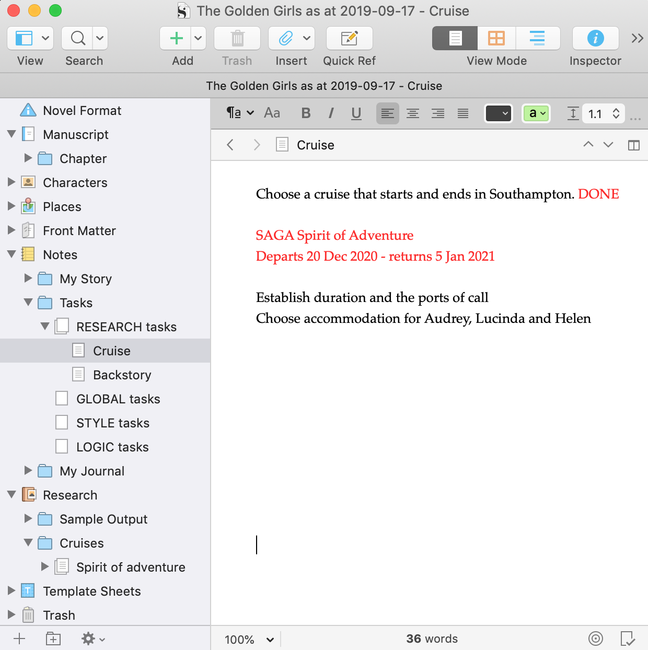Go back in editor history
The width and height of the screenshot is (648, 650).
[230, 145]
